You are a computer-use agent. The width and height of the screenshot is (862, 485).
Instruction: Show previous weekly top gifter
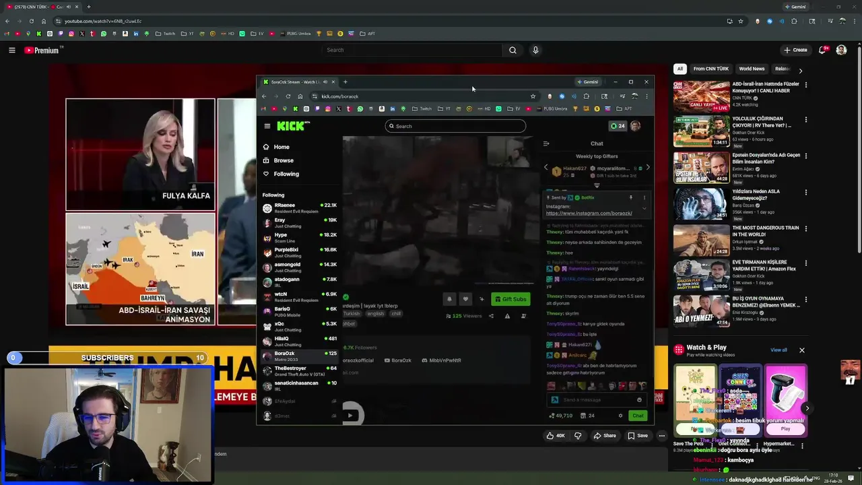click(546, 168)
